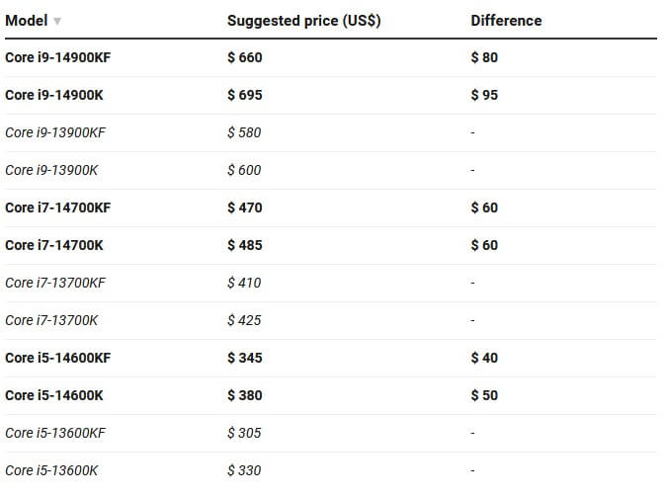Click the $ 695 price cell
This screenshot has height=498, width=668.
(x=245, y=95)
